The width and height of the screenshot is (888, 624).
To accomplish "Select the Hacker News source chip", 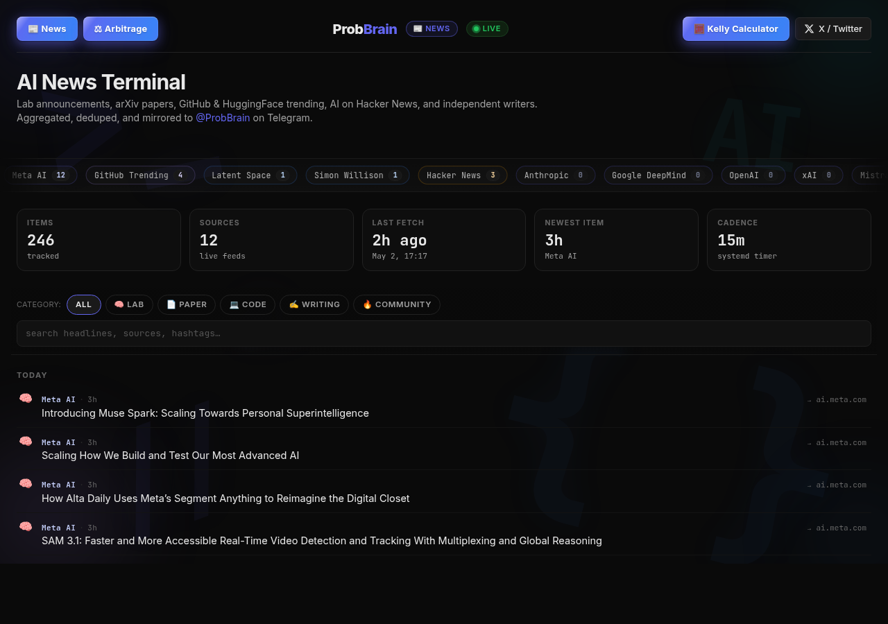I will pyautogui.click(x=463, y=175).
